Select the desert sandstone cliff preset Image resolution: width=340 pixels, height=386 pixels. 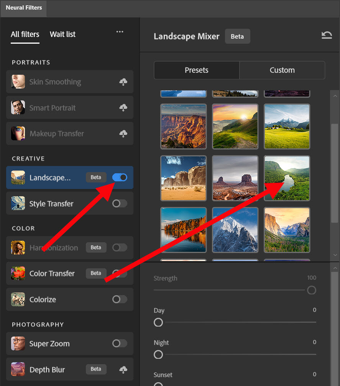pyautogui.click(x=184, y=178)
